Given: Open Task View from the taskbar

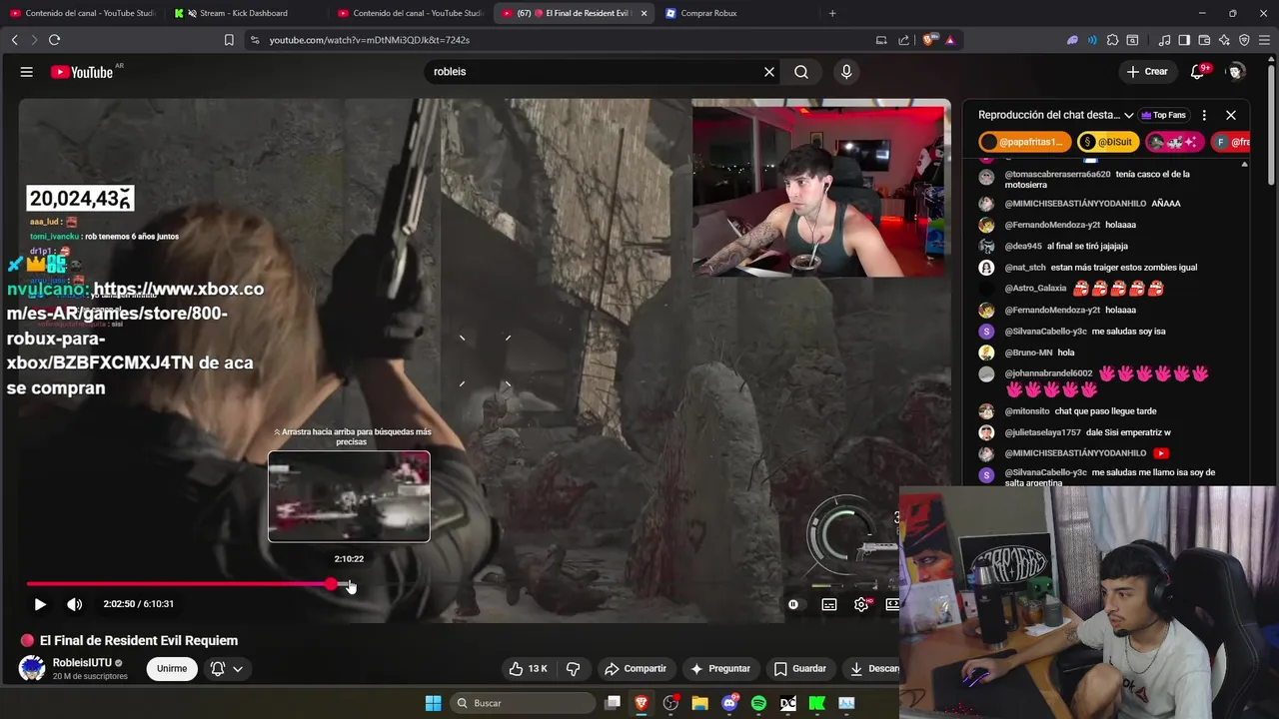Looking at the screenshot, I should tap(613, 703).
